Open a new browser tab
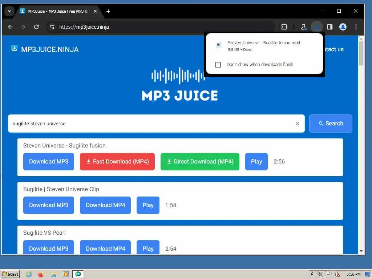The height and width of the screenshot is (279, 372). [x=108, y=11]
